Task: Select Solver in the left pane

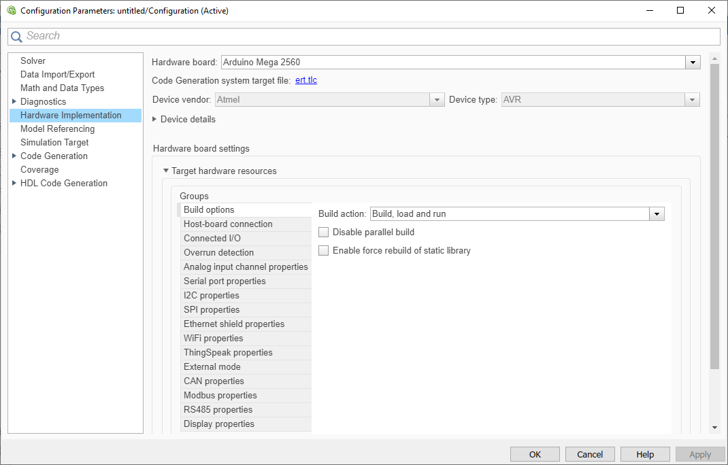Action: [x=33, y=61]
